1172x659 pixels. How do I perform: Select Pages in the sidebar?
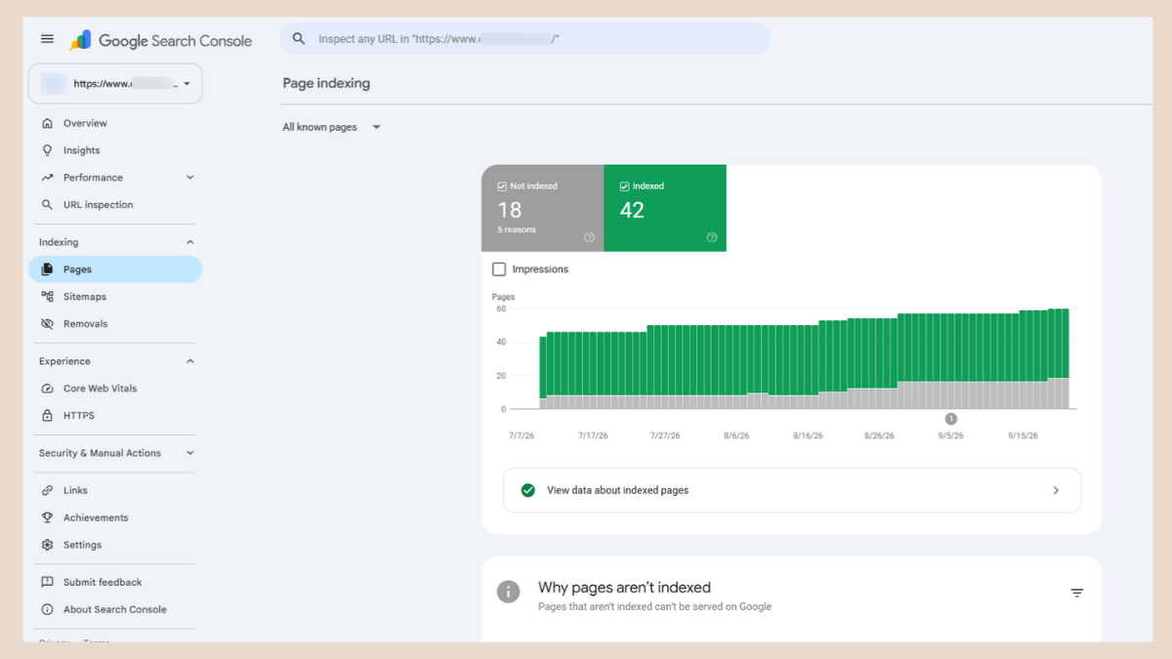(115, 269)
